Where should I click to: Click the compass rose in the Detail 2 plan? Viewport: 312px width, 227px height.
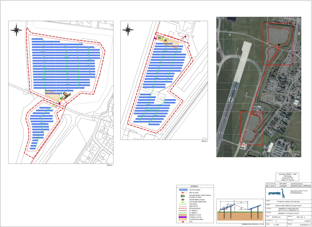tap(128, 30)
